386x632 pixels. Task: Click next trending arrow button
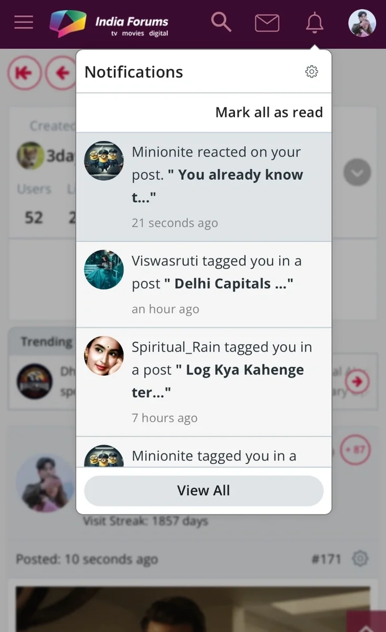click(357, 381)
